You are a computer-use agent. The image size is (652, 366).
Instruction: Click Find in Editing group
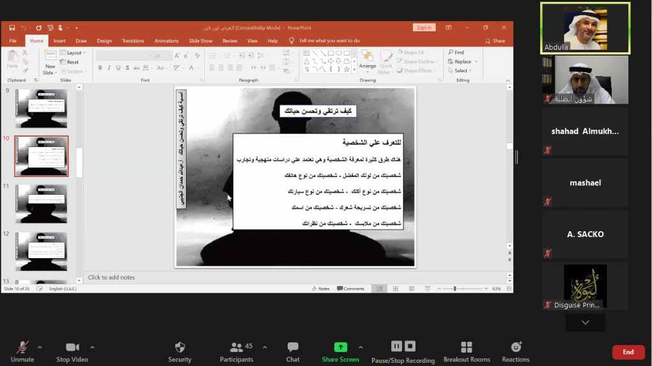(456, 52)
